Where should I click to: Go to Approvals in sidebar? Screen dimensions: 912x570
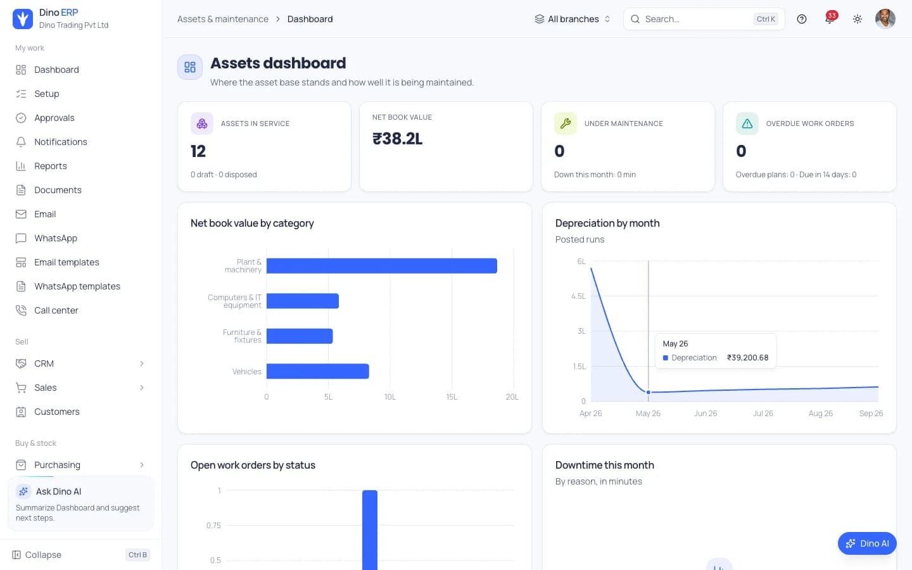[80, 118]
